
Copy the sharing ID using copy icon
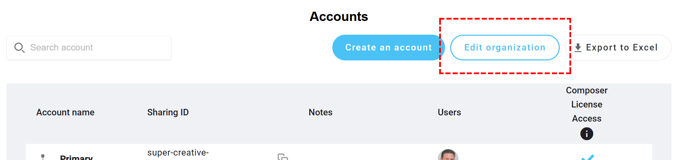[282, 157]
